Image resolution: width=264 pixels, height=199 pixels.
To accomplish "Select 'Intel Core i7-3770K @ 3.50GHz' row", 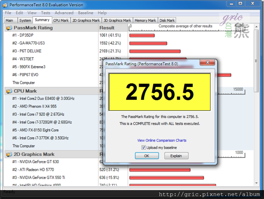I will click(x=40, y=138).
